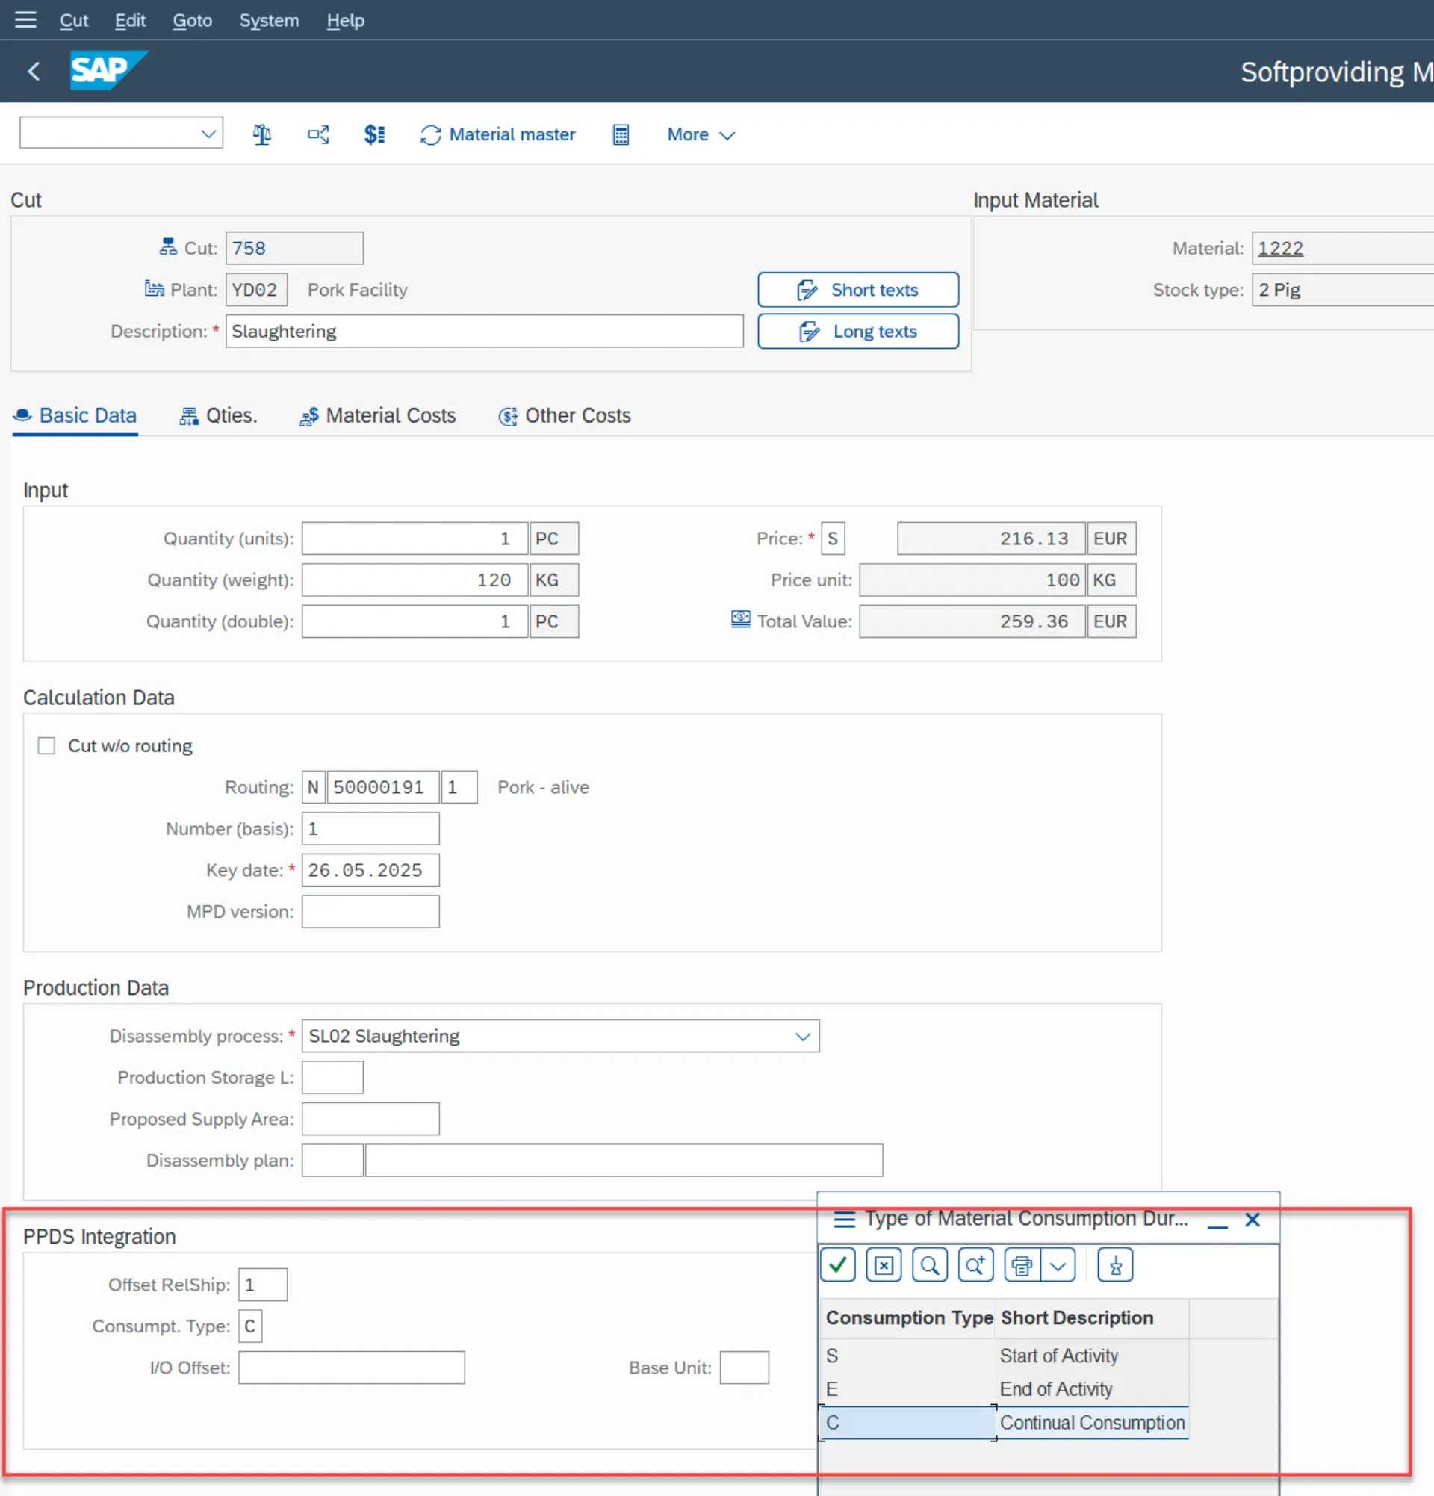Open the Cut menu
This screenshot has width=1434, height=1496.
[74, 21]
